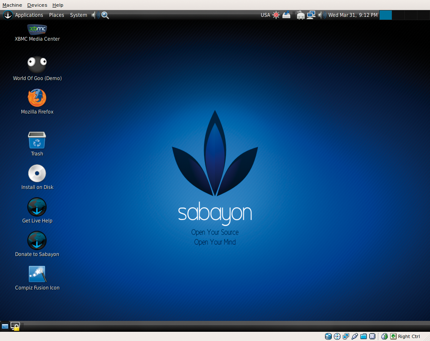Click the USA keyboard layout indicator
Screen dimensions: 430x341
(265, 15)
